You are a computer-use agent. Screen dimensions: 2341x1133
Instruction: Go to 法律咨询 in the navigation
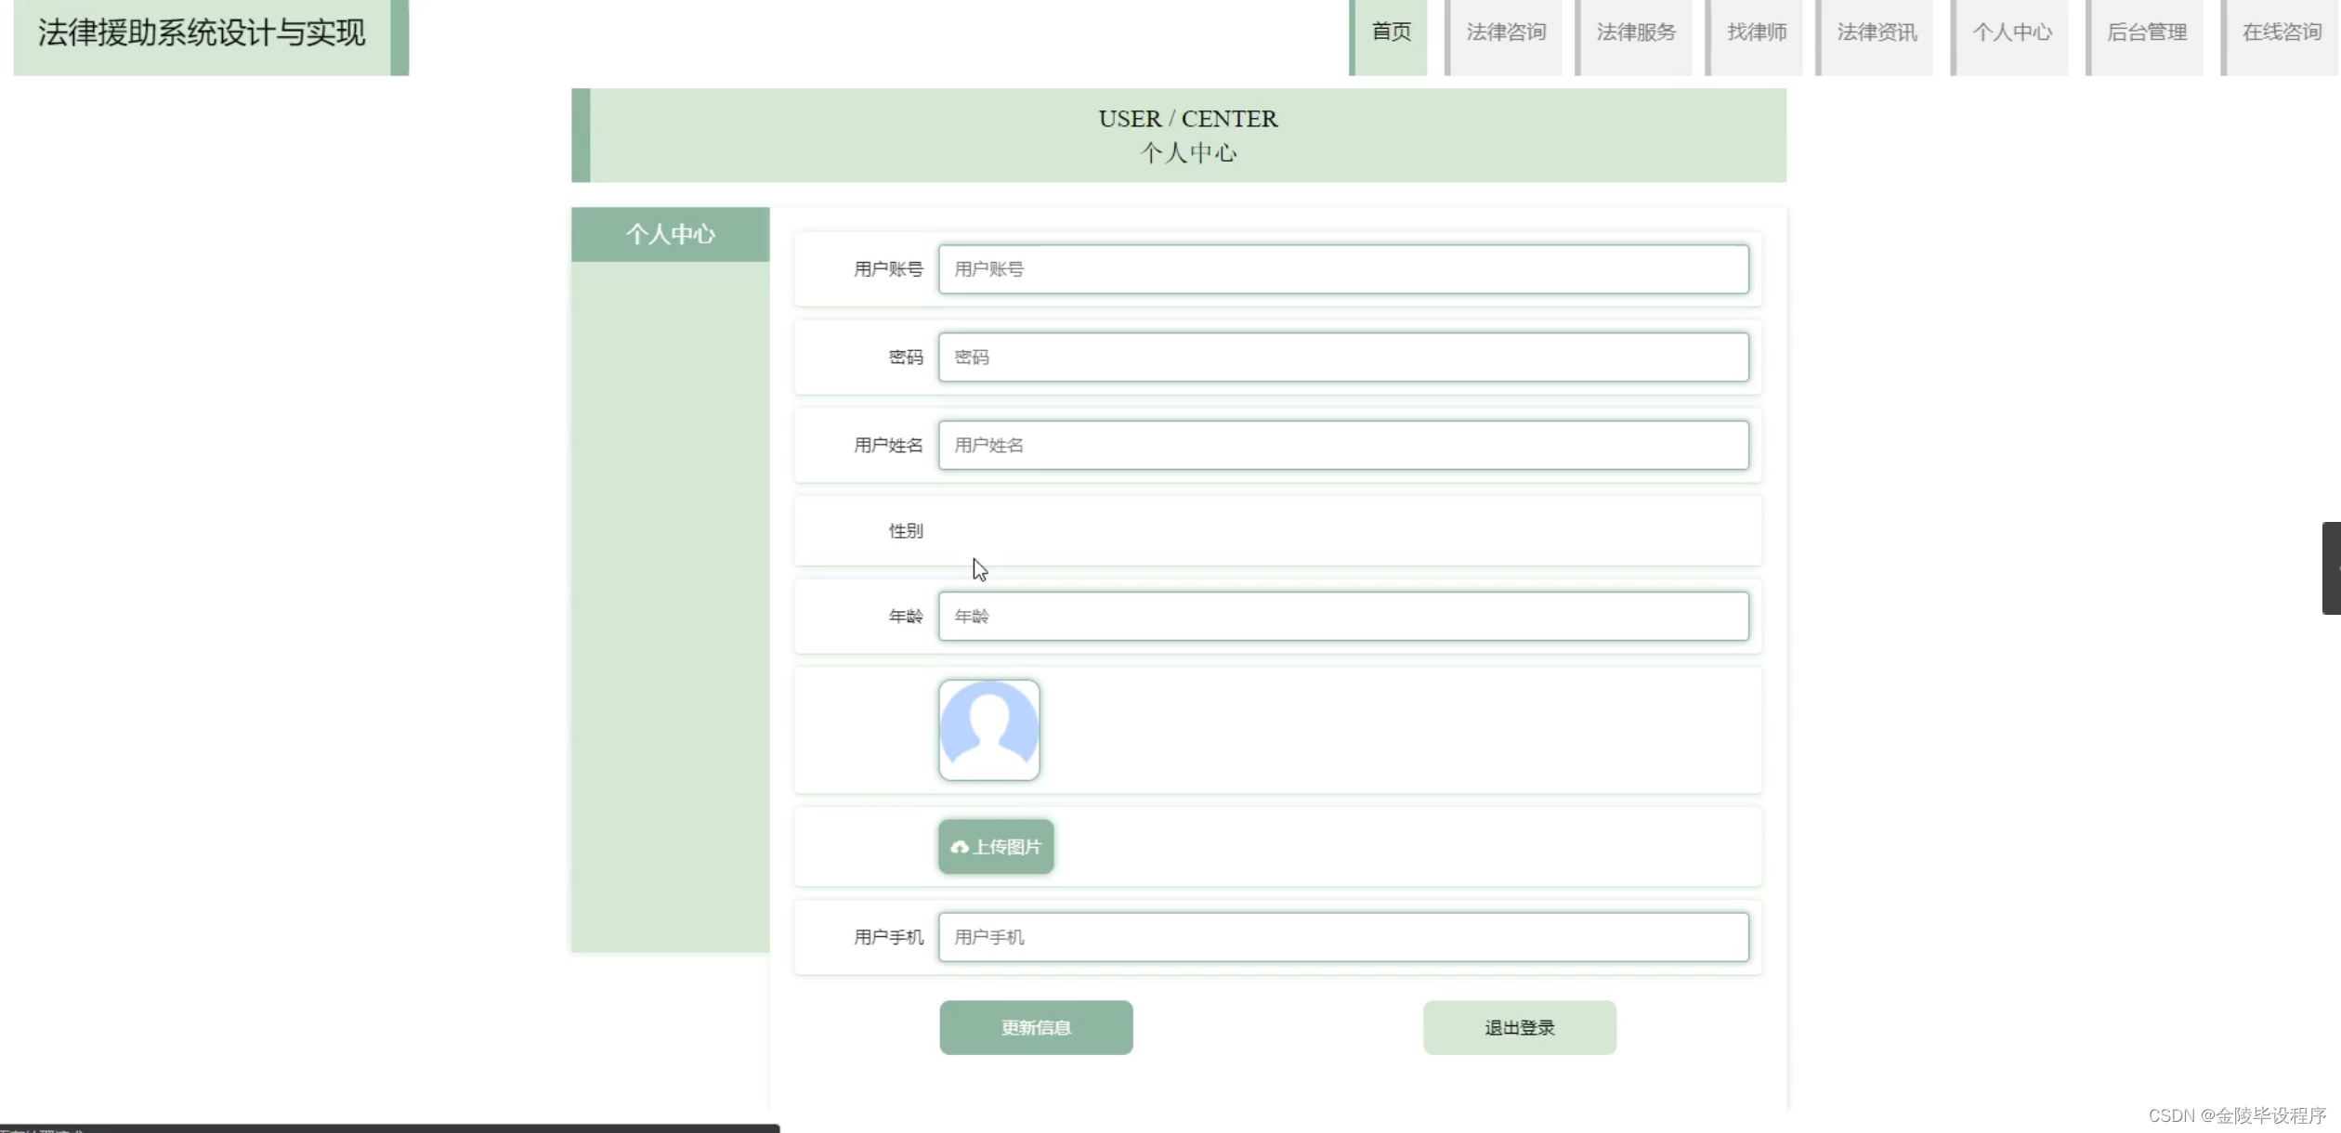[x=1506, y=33]
